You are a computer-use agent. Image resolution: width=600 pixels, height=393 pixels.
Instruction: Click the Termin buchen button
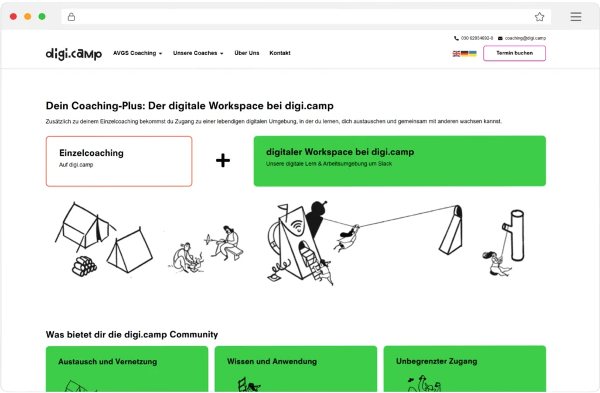click(x=514, y=53)
